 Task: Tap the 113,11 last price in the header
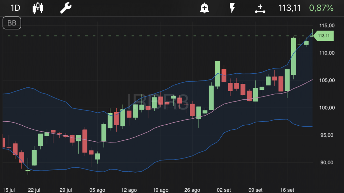tap(289, 8)
